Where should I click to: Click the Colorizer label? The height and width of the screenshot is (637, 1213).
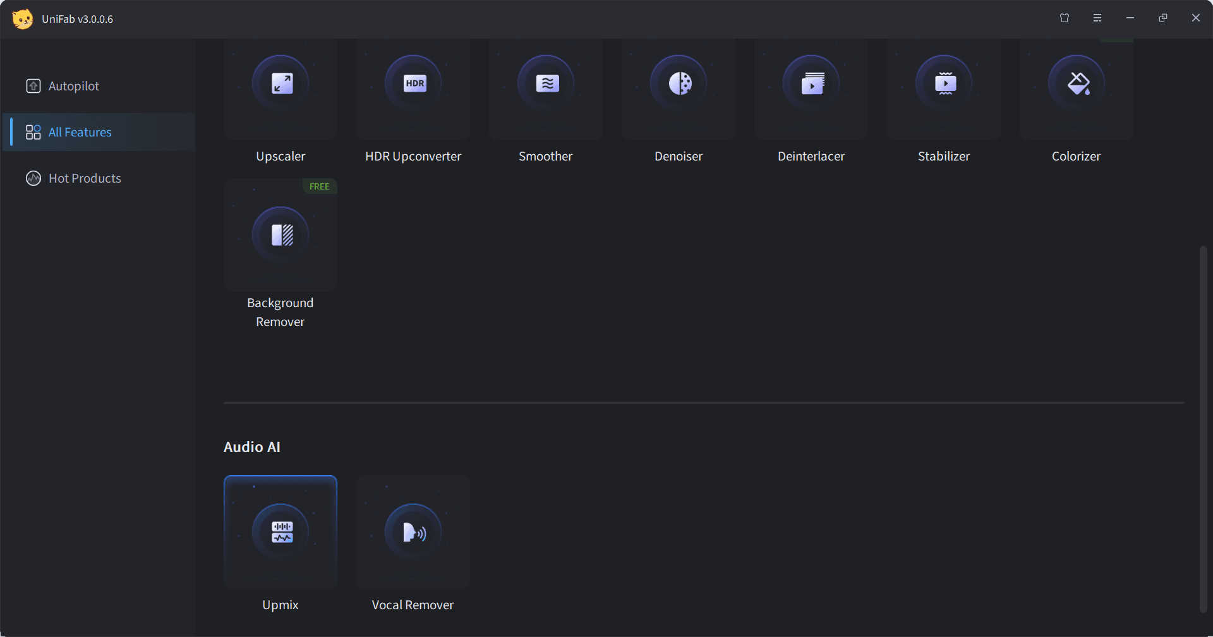tap(1077, 156)
